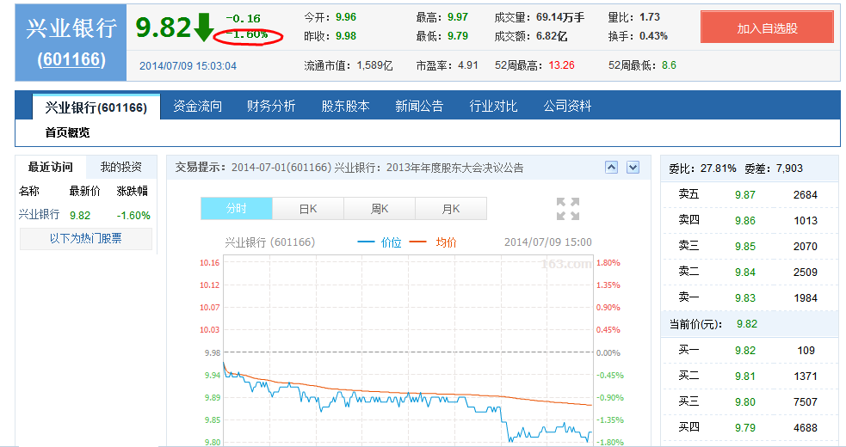Click the 今开 value 9.96
This screenshot has height=447, width=846.
tap(346, 17)
